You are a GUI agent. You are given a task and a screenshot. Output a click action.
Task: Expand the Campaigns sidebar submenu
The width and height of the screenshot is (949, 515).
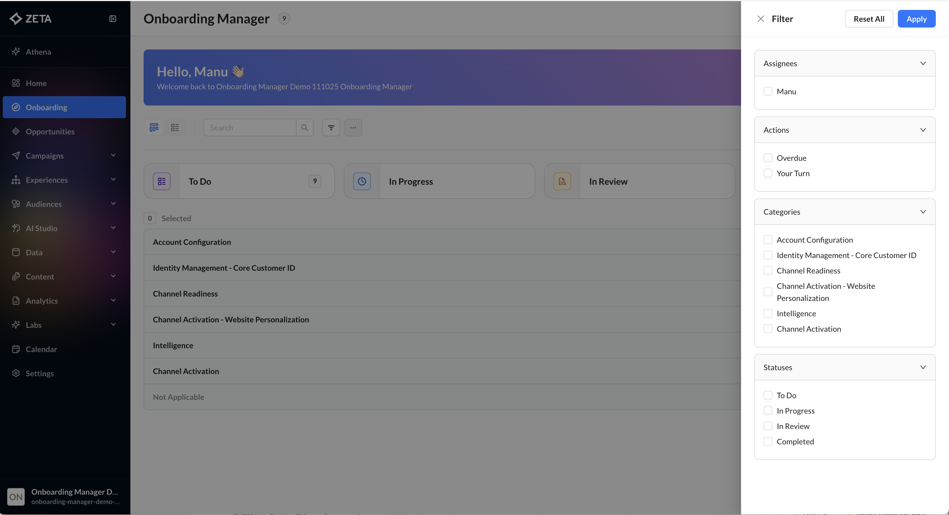113,155
